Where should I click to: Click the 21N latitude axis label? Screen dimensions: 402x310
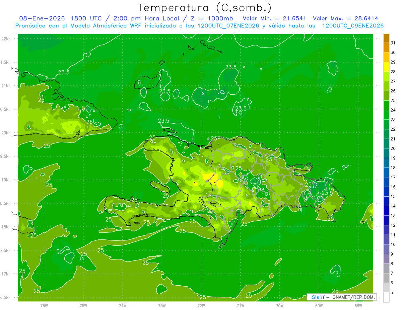pyautogui.click(x=6, y=86)
